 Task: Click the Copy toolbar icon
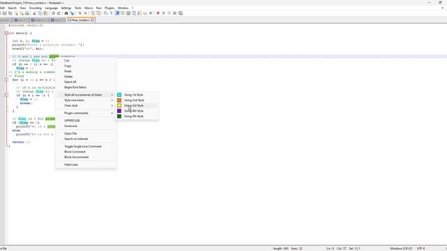40,13
